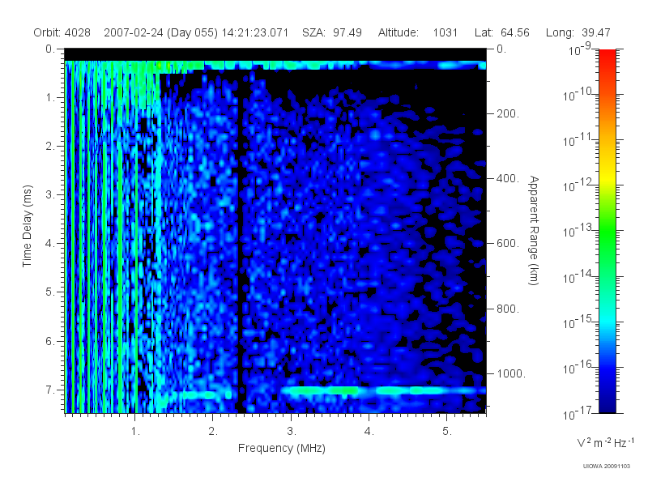Screen dimensions: 648x486
Task: Click the '4.' time delay tick label
Action: (x=50, y=244)
